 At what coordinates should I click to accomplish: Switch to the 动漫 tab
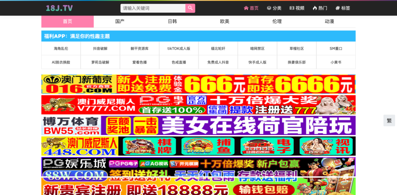coord(330,21)
